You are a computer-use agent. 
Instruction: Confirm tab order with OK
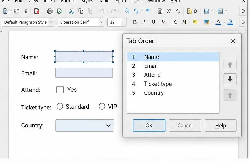[149, 125]
